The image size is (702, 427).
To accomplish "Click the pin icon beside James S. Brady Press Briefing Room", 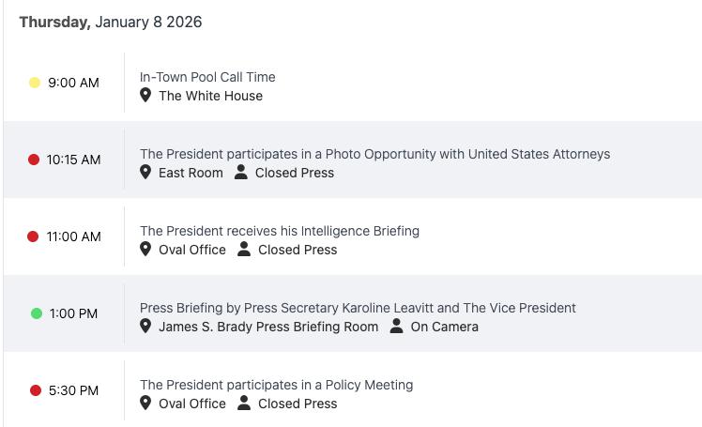I will click(145, 327).
